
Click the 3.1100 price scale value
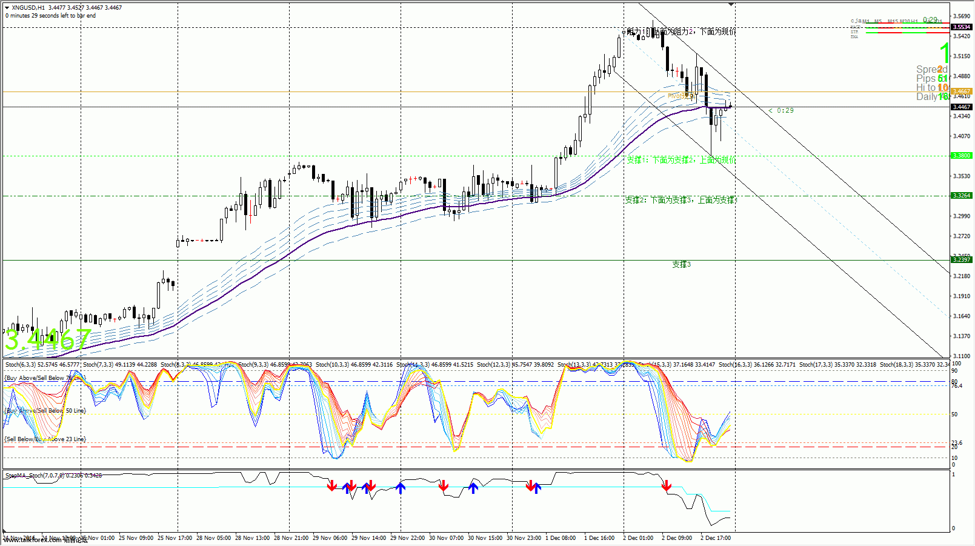962,356
